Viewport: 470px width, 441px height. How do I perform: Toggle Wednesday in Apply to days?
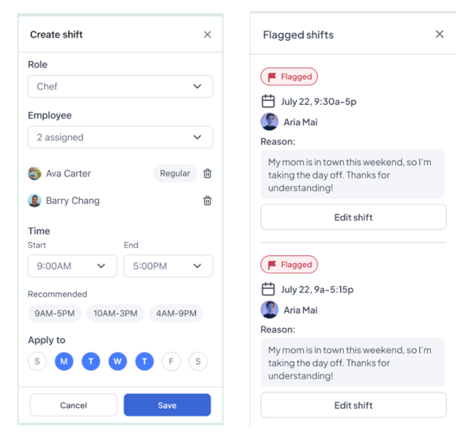[117, 361]
